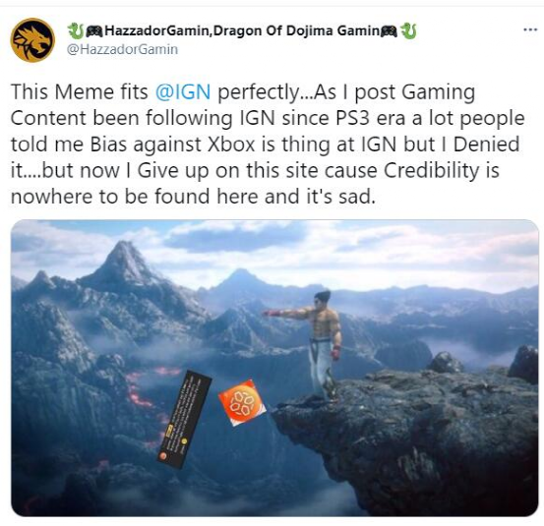Click the PS3 text in the tweet
The height and width of the screenshot is (526, 544).
point(352,118)
